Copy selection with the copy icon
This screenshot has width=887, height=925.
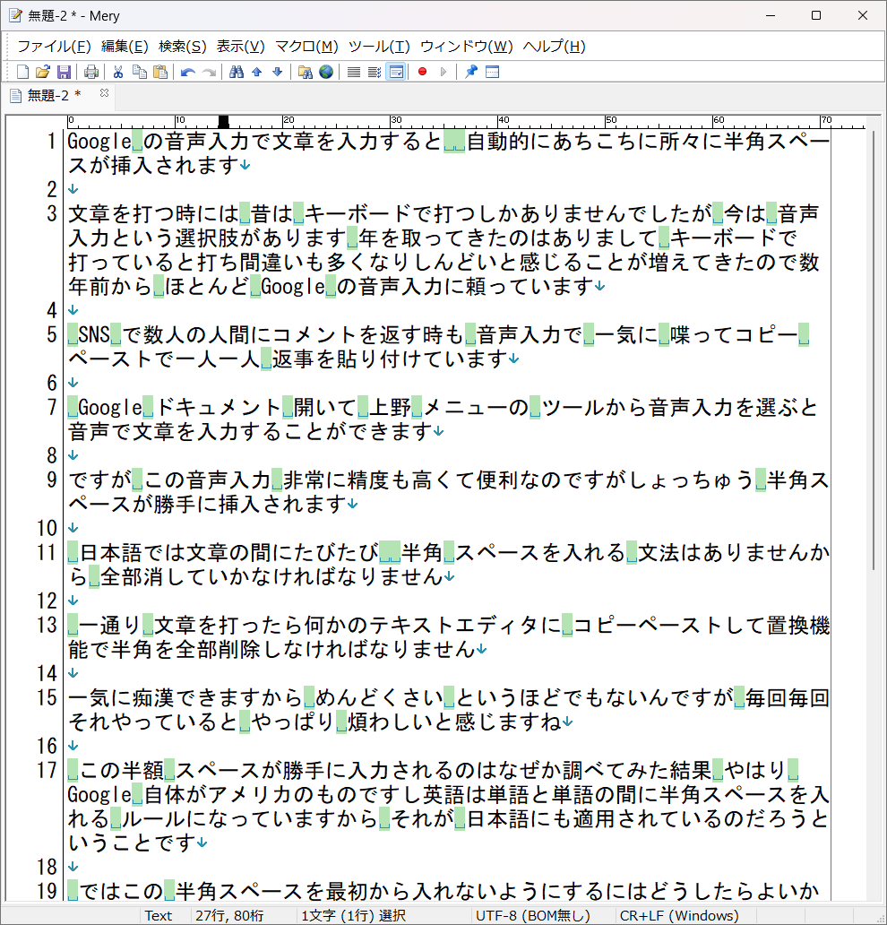(x=139, y=72)
